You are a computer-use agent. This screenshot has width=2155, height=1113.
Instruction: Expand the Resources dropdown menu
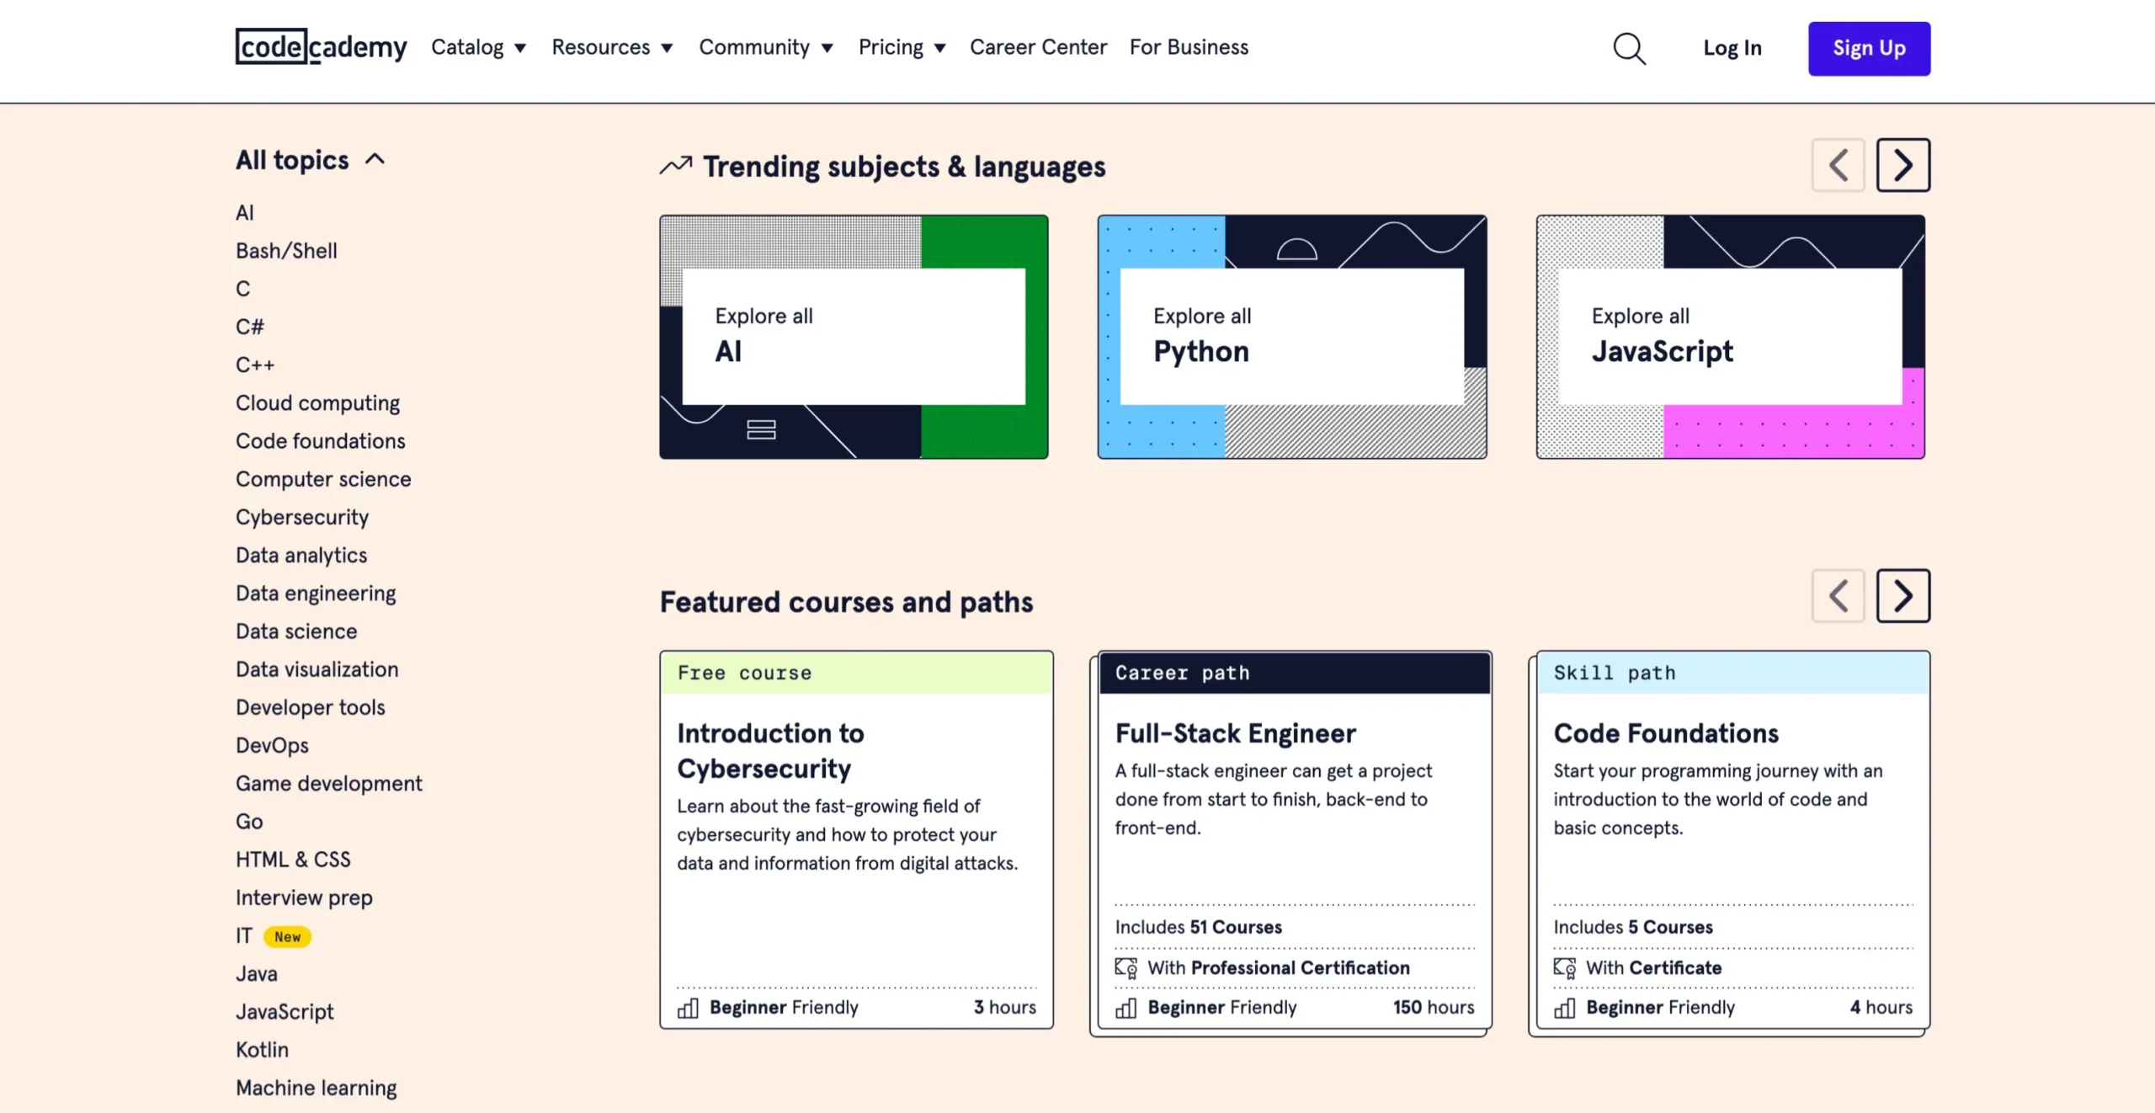pyautogui.click(x=611, y=47)
